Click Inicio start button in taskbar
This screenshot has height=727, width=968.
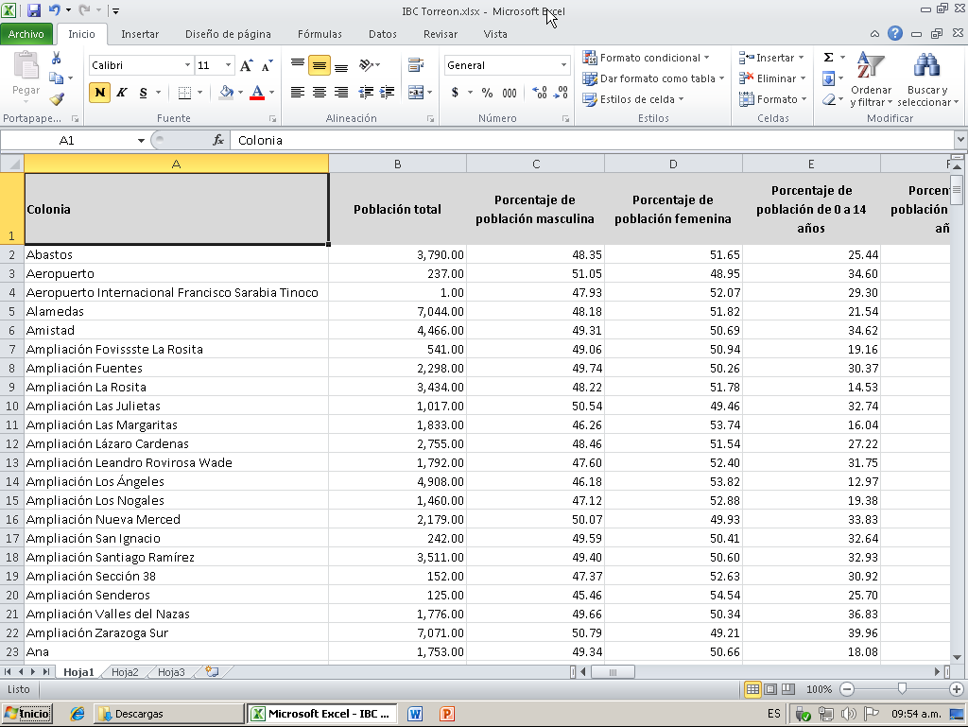click(x=27, y=714)
